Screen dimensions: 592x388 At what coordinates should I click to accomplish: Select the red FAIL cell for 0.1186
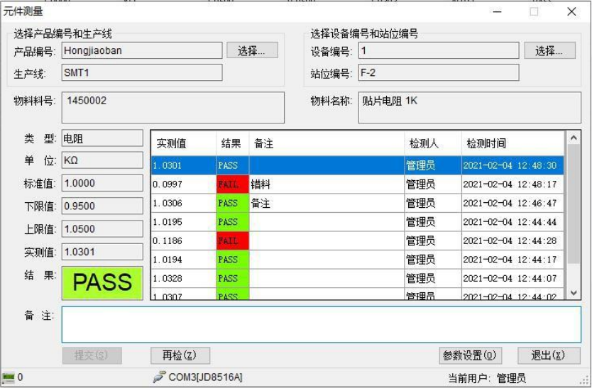click(232, 241)
